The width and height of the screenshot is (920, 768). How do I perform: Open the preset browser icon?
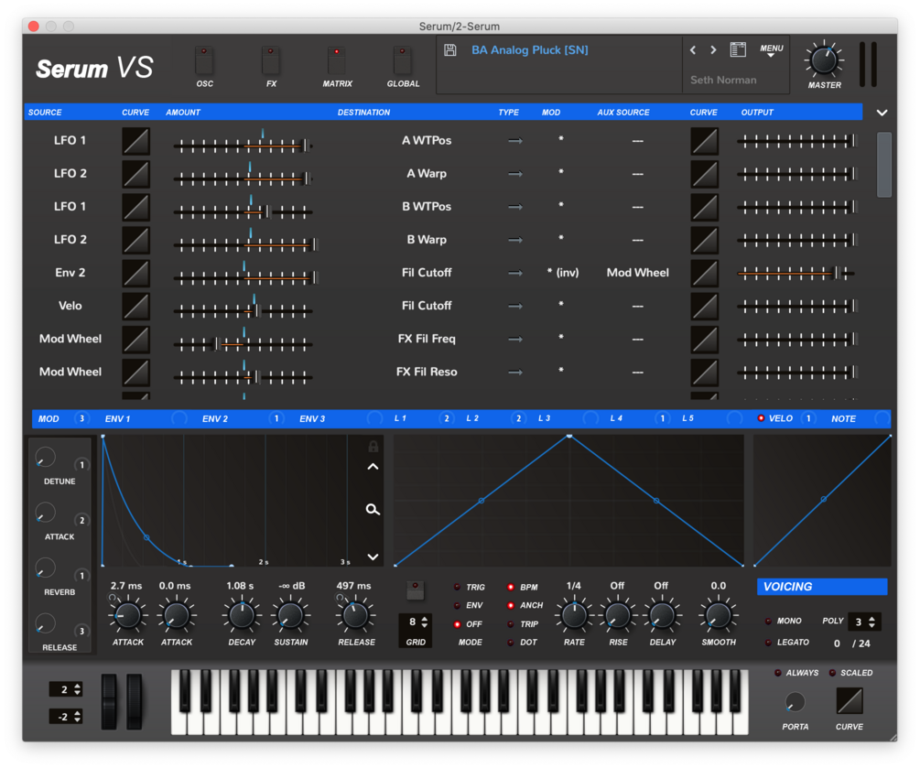coord(738,49)
